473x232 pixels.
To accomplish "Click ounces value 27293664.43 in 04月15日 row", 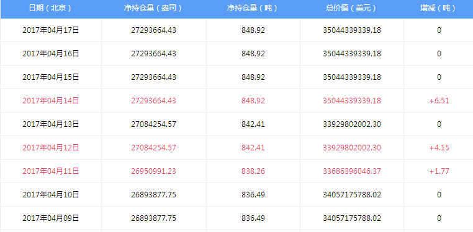I will [x=153, y=77].
